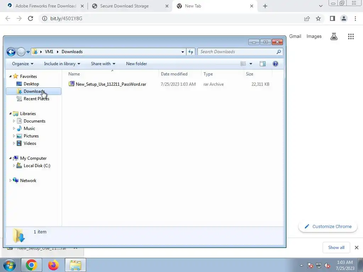The image size is (363, 272).
Task: Click the site information icon in Chrome
Action: click(44, 18)
